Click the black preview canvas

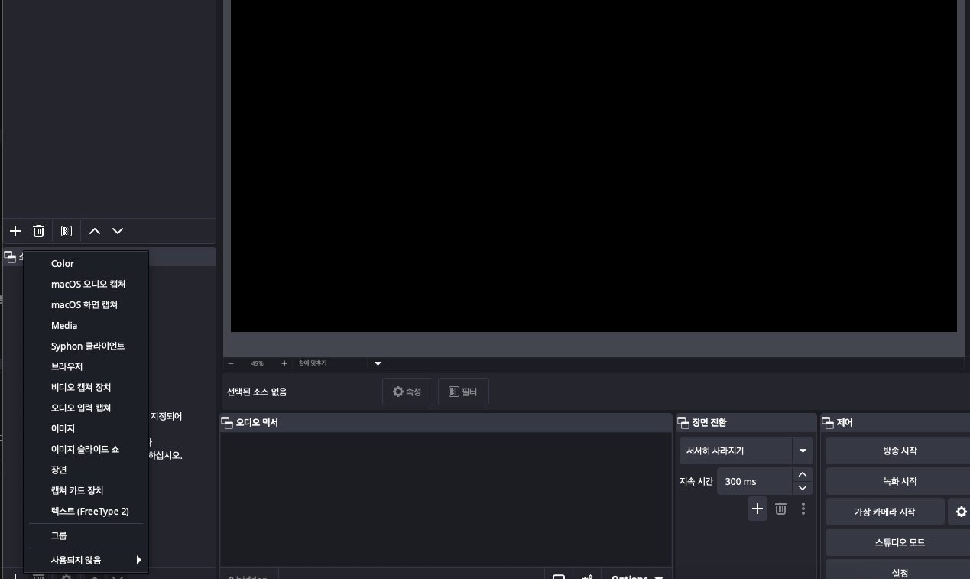click(593, 165)
